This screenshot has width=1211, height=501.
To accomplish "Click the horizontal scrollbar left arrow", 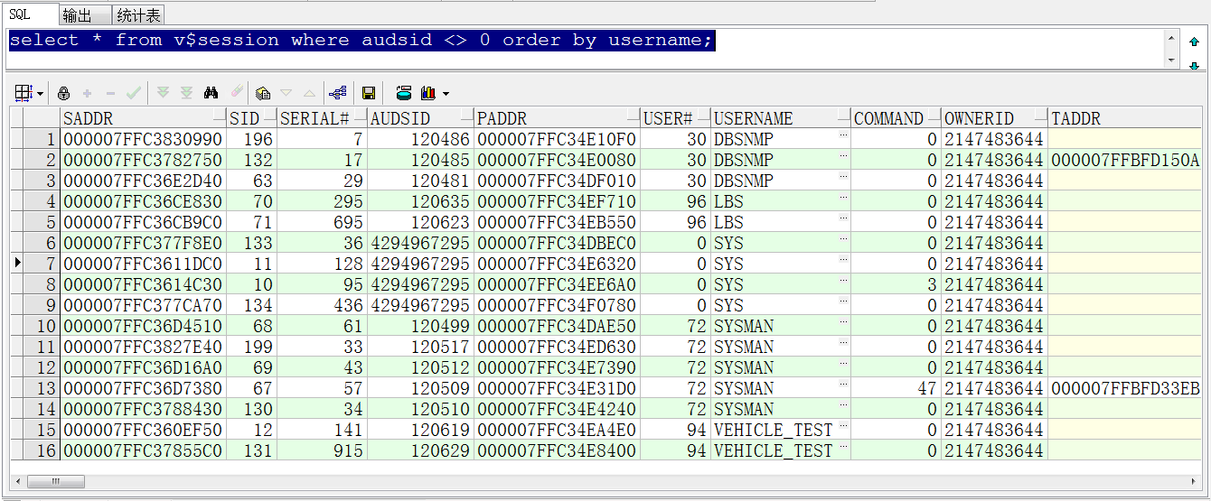I will 19,482.
